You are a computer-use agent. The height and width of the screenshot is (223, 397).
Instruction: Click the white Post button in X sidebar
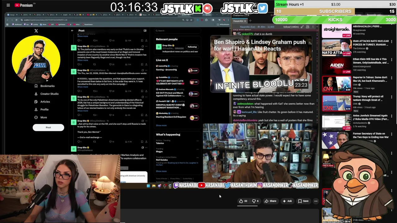[48, 127]
